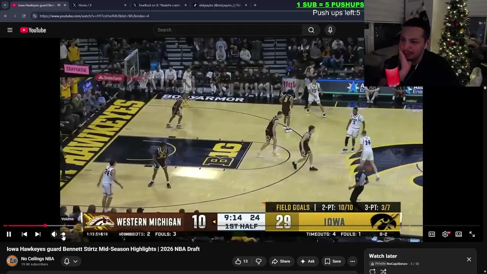This screenshot has width=487, height=274.
Task: Save the video to a playlist
Action: [x=333, y=261]
